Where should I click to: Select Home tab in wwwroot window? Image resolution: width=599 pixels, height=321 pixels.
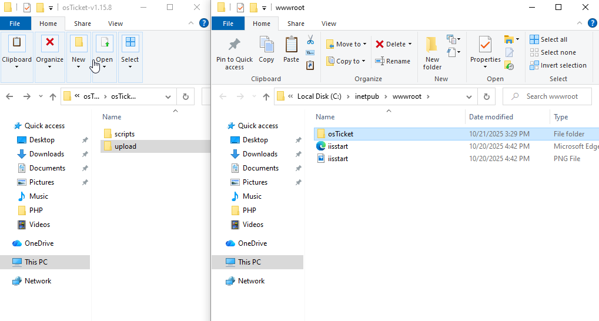coord(262,24)
